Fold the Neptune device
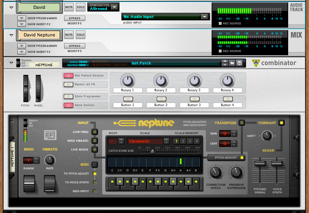Screen dimensions: 309x213 (x=12, y=122)
